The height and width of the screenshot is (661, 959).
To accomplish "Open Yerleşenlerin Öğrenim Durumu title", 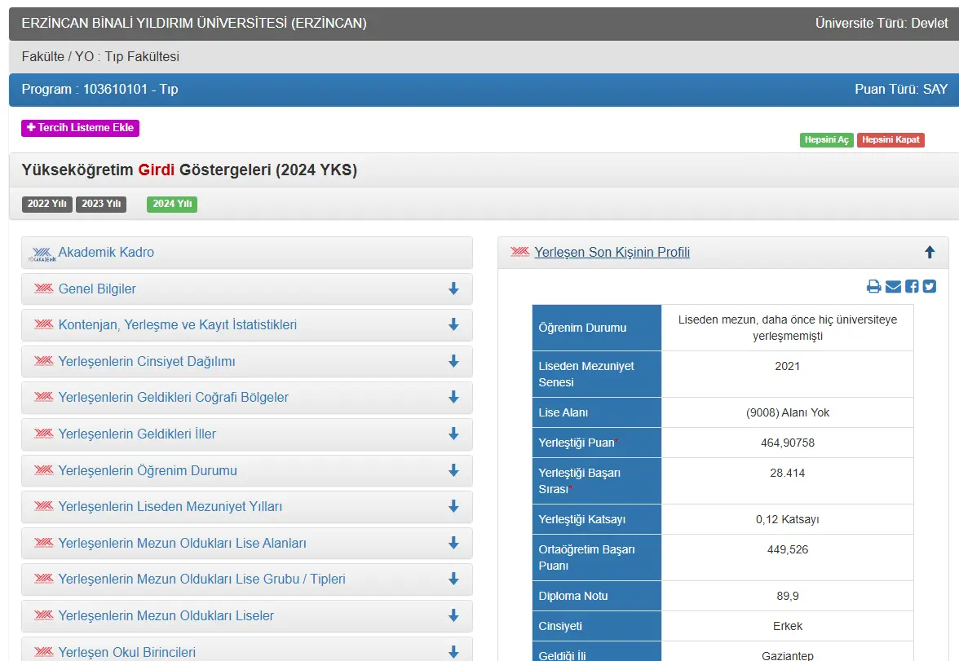I will 148,471.
